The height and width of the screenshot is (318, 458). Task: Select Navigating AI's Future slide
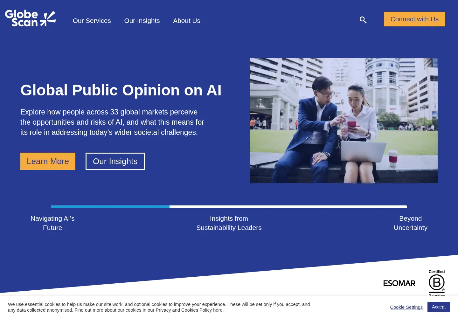pyautogui.click(x=52, y=223)
